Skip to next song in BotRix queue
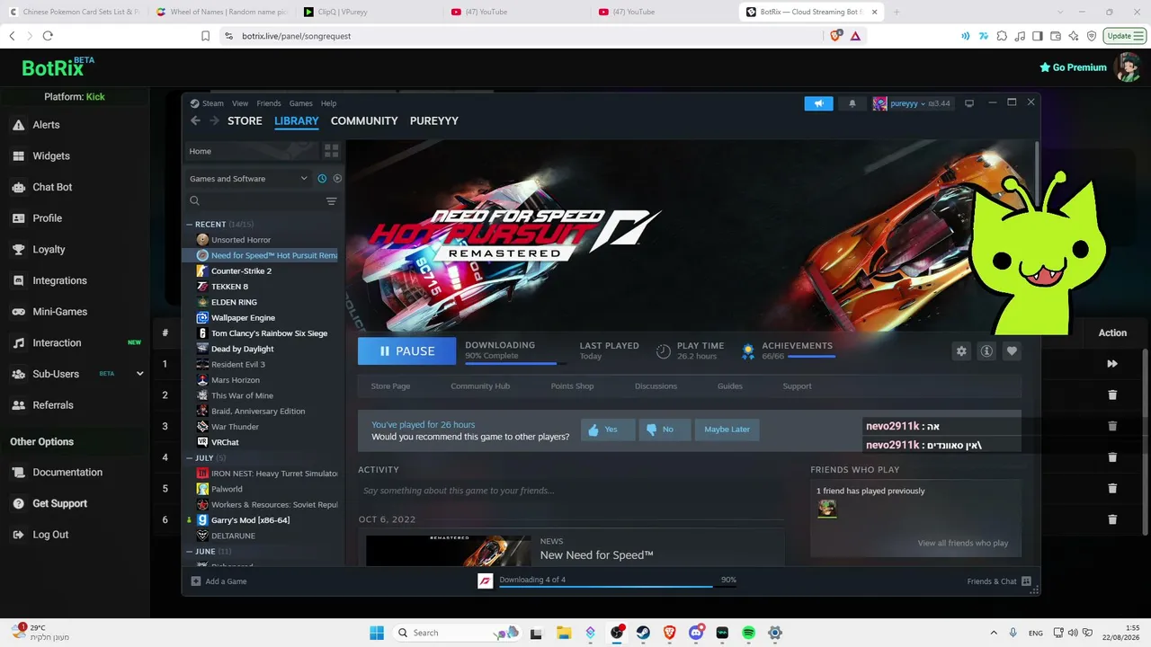 [1112, 364]
